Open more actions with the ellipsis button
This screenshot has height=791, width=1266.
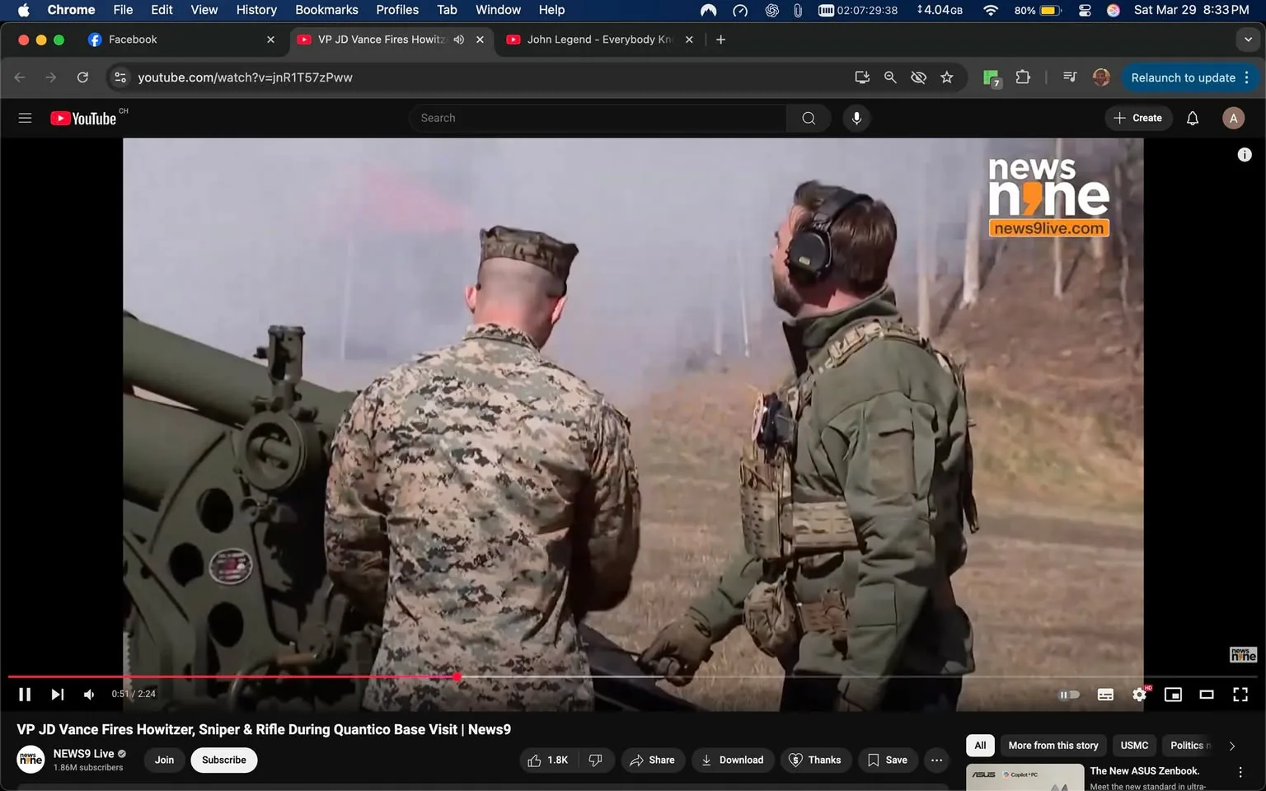click(936, 760)
